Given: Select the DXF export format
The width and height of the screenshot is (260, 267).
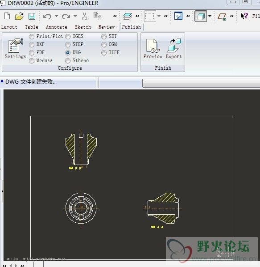Looking at the screenshot, I should click(32, 45).
